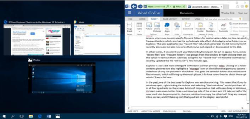Click the Photos app taskbar icon
Viewport: 250px width, 119px height.
pos(58,116)
